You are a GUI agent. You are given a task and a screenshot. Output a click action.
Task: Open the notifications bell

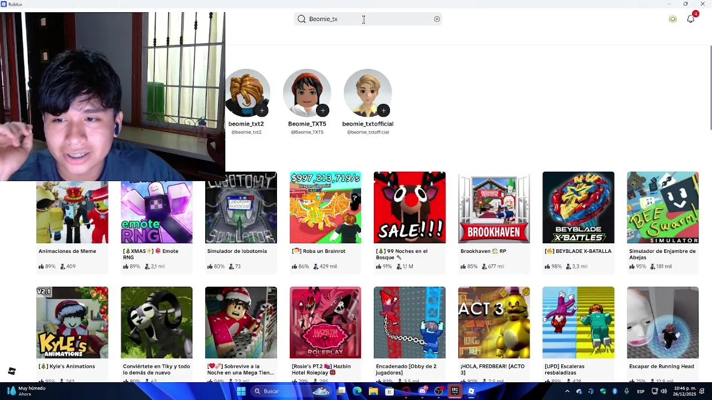[691, 19]
